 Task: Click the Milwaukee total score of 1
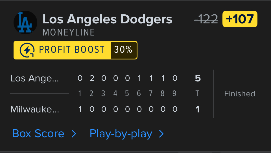coord(198,109)
